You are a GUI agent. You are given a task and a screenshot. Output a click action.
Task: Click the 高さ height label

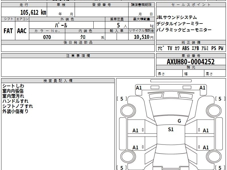pyautogui.click(x=209, y=74)
